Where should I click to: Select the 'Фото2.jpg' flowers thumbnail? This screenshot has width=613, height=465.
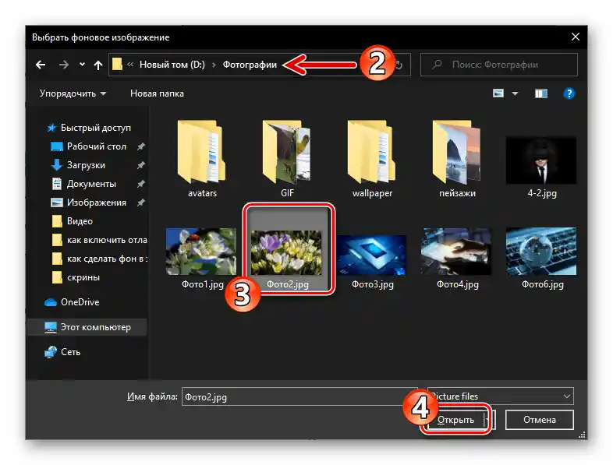tap(286, 252)
